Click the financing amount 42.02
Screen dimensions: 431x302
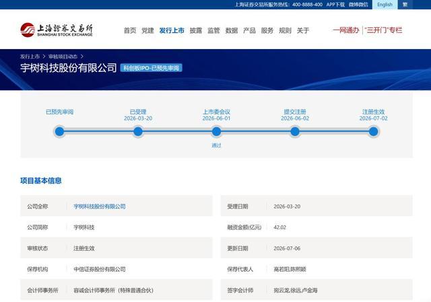click(x=280, y=227)
